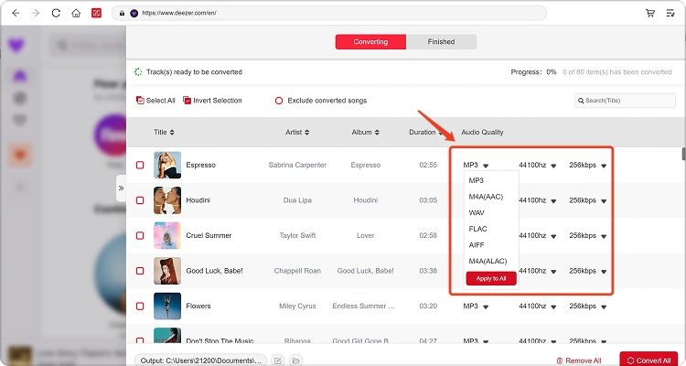Screen dimensions: 686x366
Task: Sort tracks by the Duration column header
Action: (426, 132)
